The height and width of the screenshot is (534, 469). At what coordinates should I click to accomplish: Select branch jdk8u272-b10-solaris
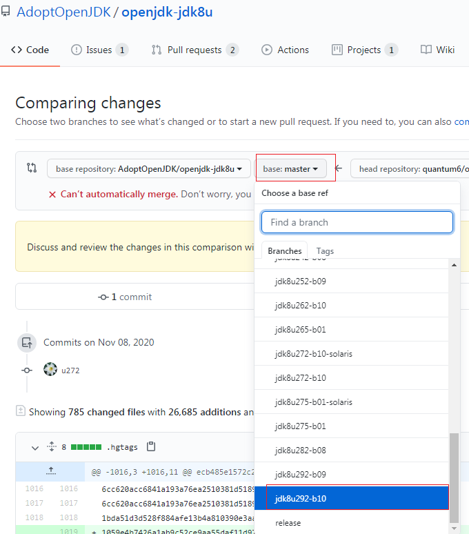pyautogui.click(x=351, y=353)
